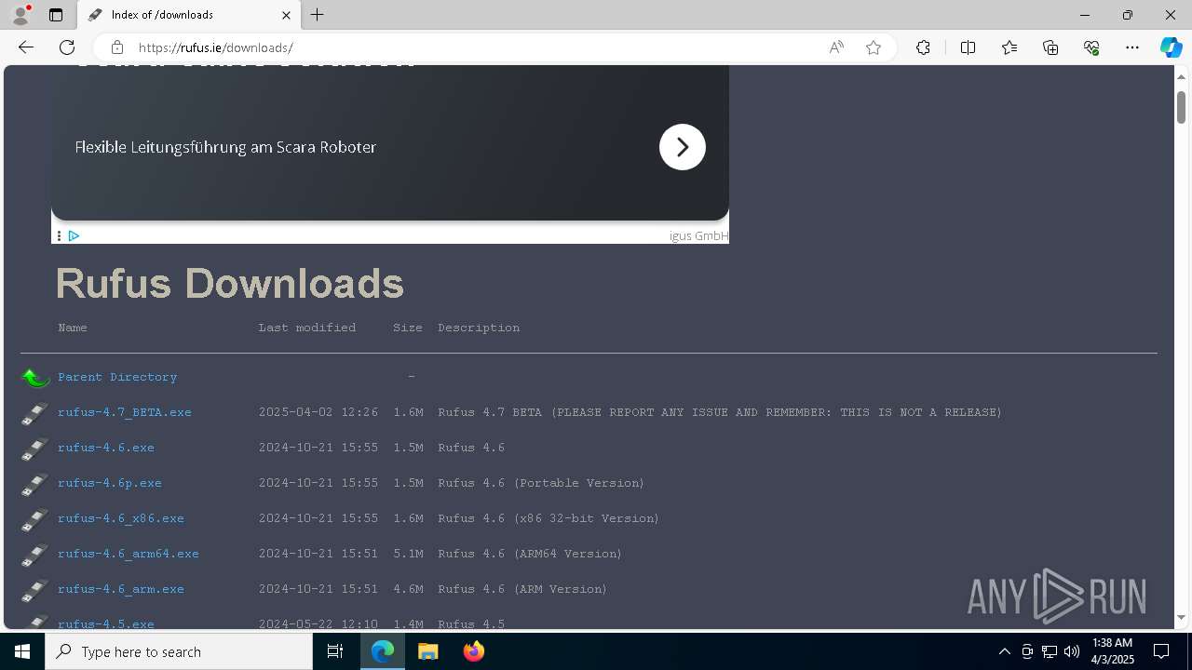Click the igus GmbH advertiser label
Image resolution: width=1192 pixels, height=670 pixels.
(698, 236)
